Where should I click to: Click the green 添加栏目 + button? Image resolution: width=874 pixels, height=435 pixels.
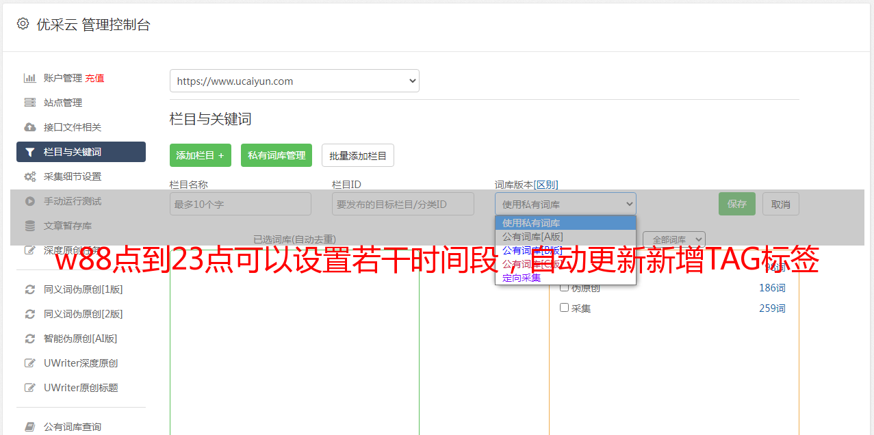coord(201,155)
